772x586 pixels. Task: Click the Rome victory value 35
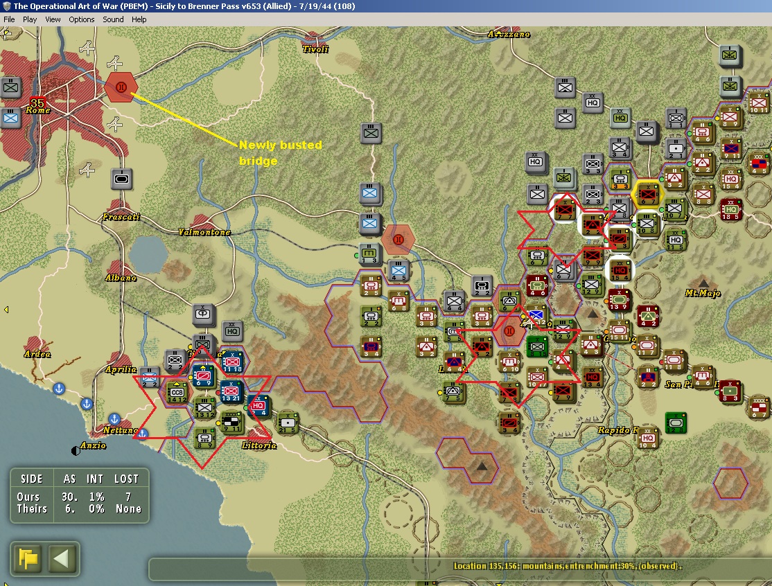[x=37, y=103]
